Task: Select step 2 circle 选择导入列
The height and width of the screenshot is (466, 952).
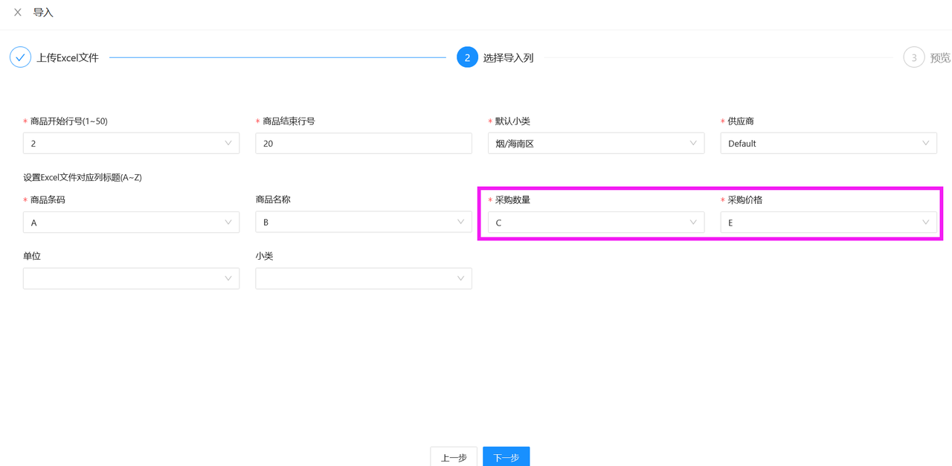Action: tap(467, 57)
